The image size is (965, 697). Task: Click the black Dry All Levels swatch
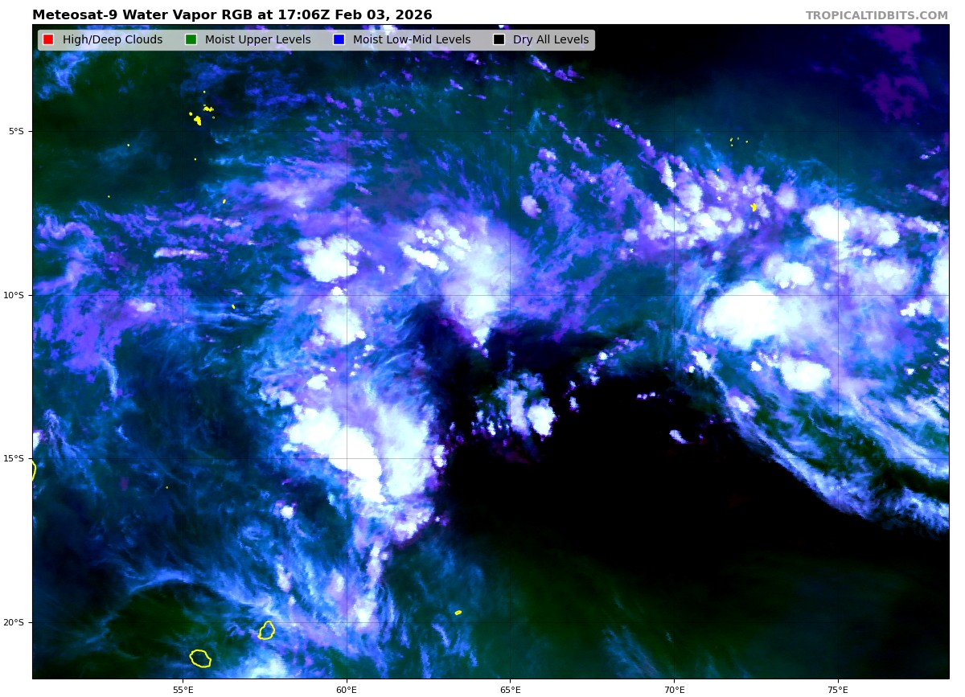[x=499, y=39]
